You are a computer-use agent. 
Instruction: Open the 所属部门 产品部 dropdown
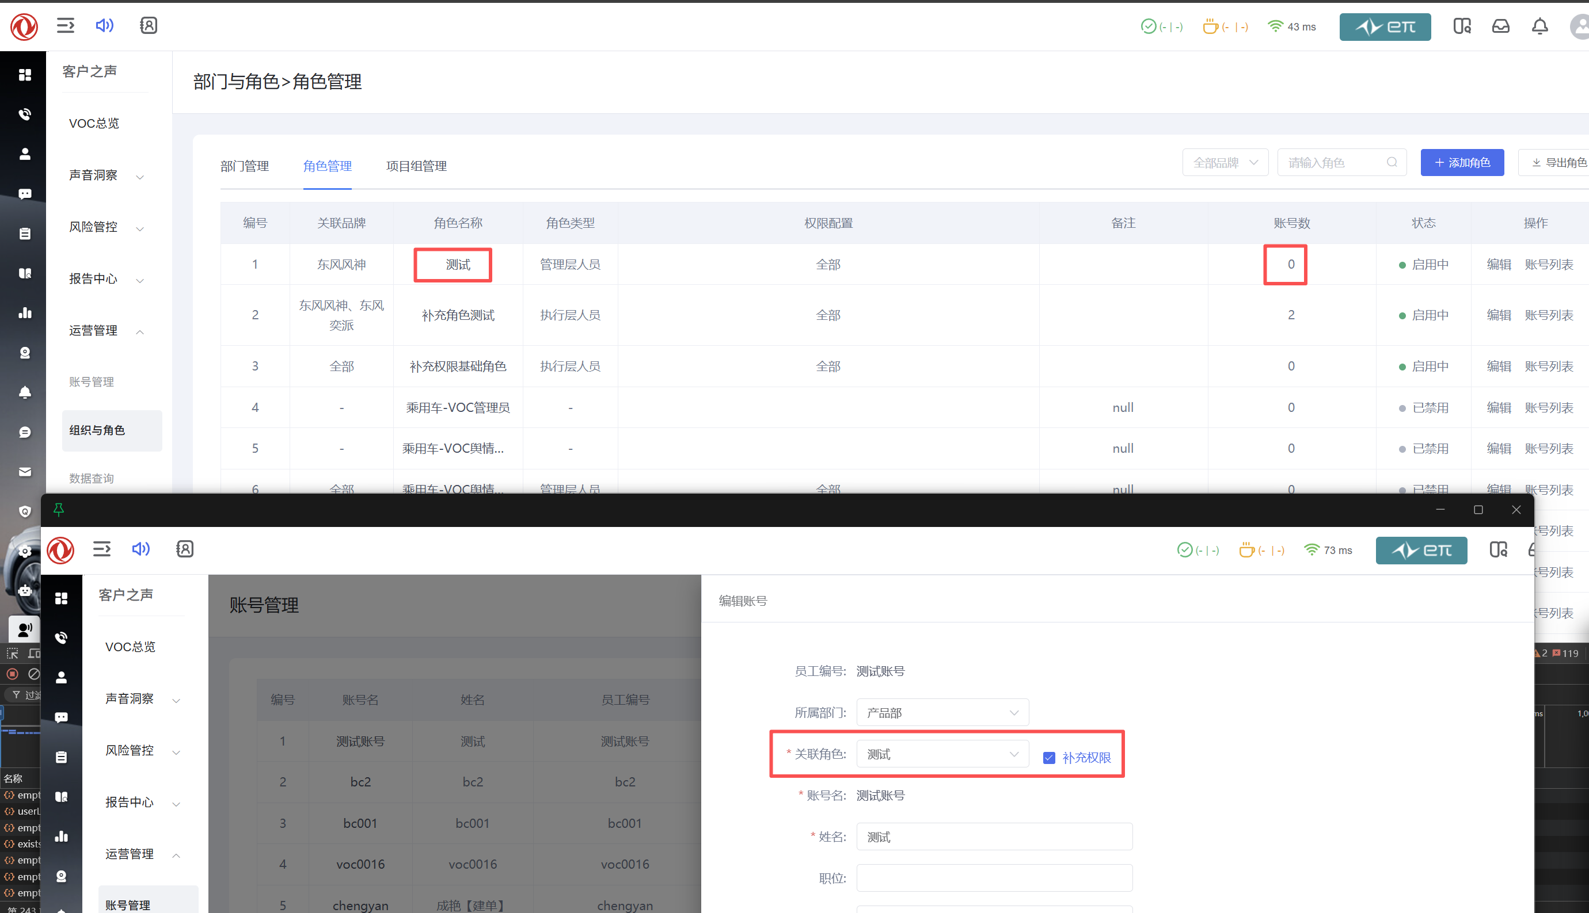point(942,712)
